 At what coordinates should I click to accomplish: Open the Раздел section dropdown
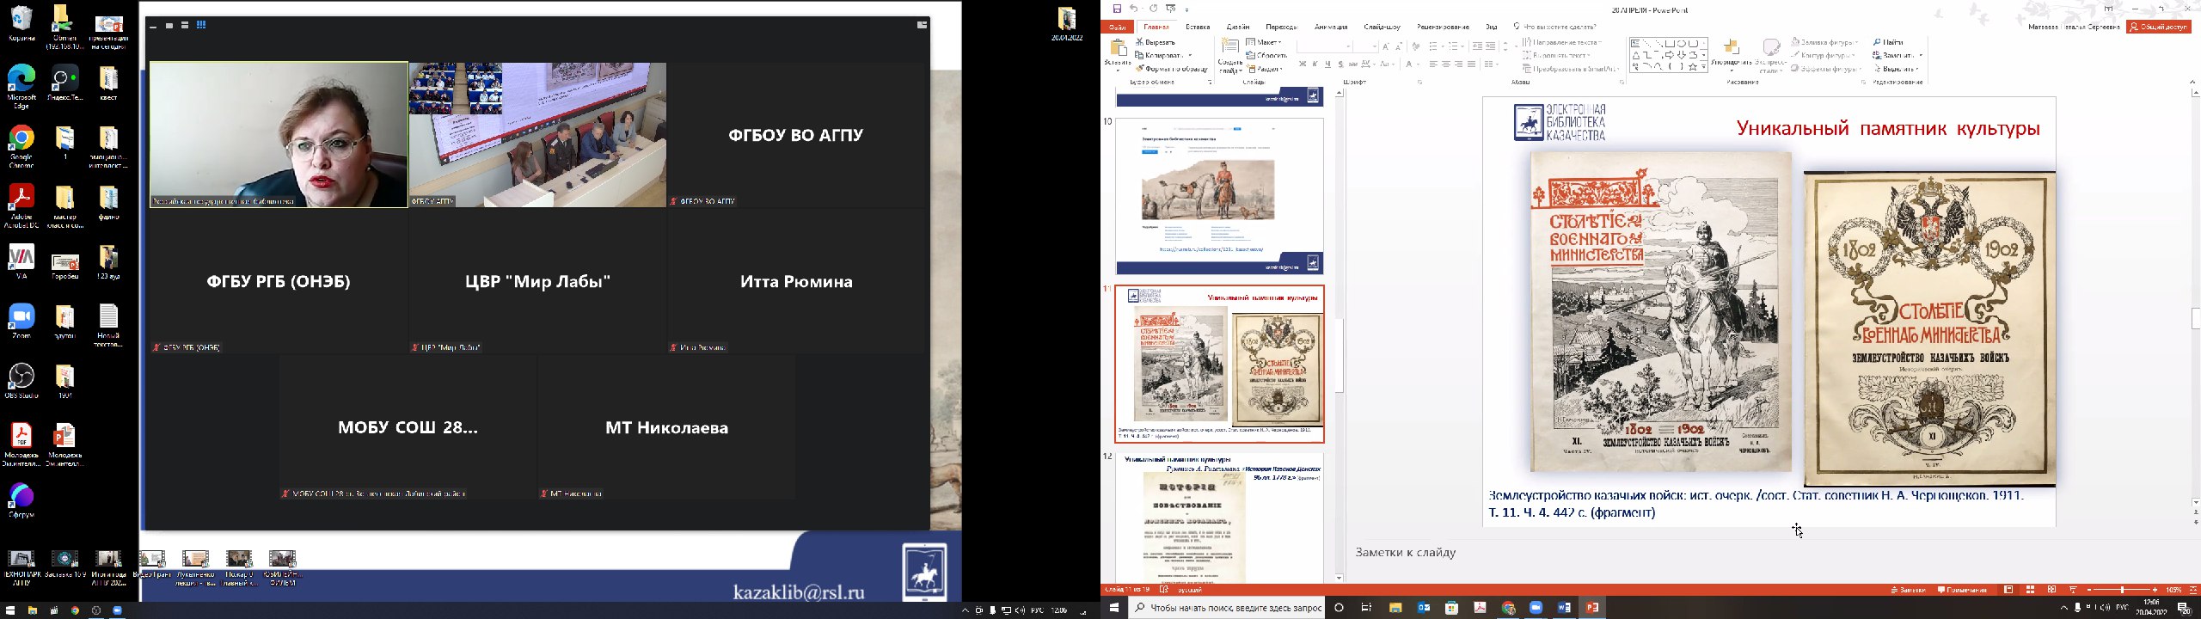point(1265,69)
